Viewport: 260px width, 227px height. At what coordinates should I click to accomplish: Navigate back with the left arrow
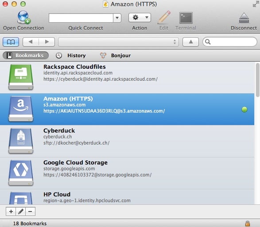(x=31, y=42)
